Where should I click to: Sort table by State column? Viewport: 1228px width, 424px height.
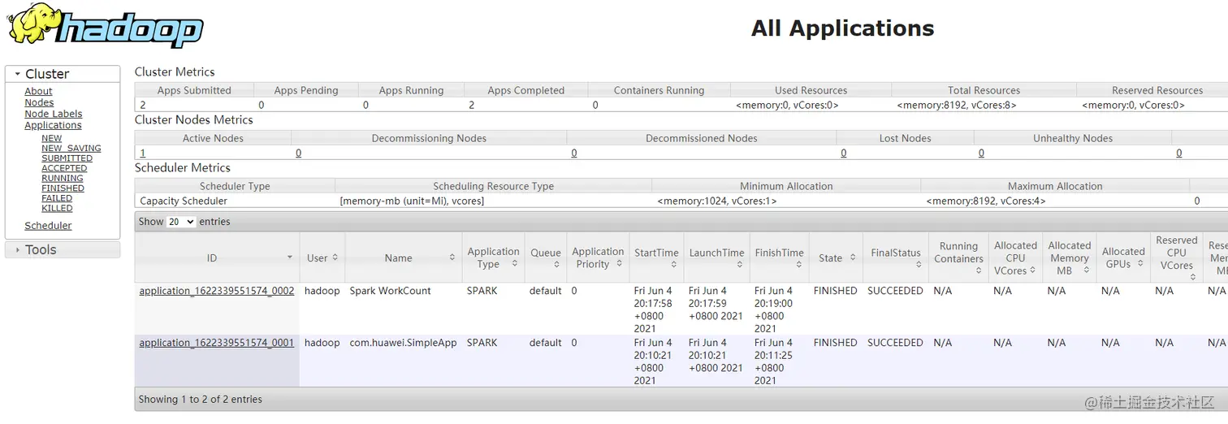click(x=836, y=258)
